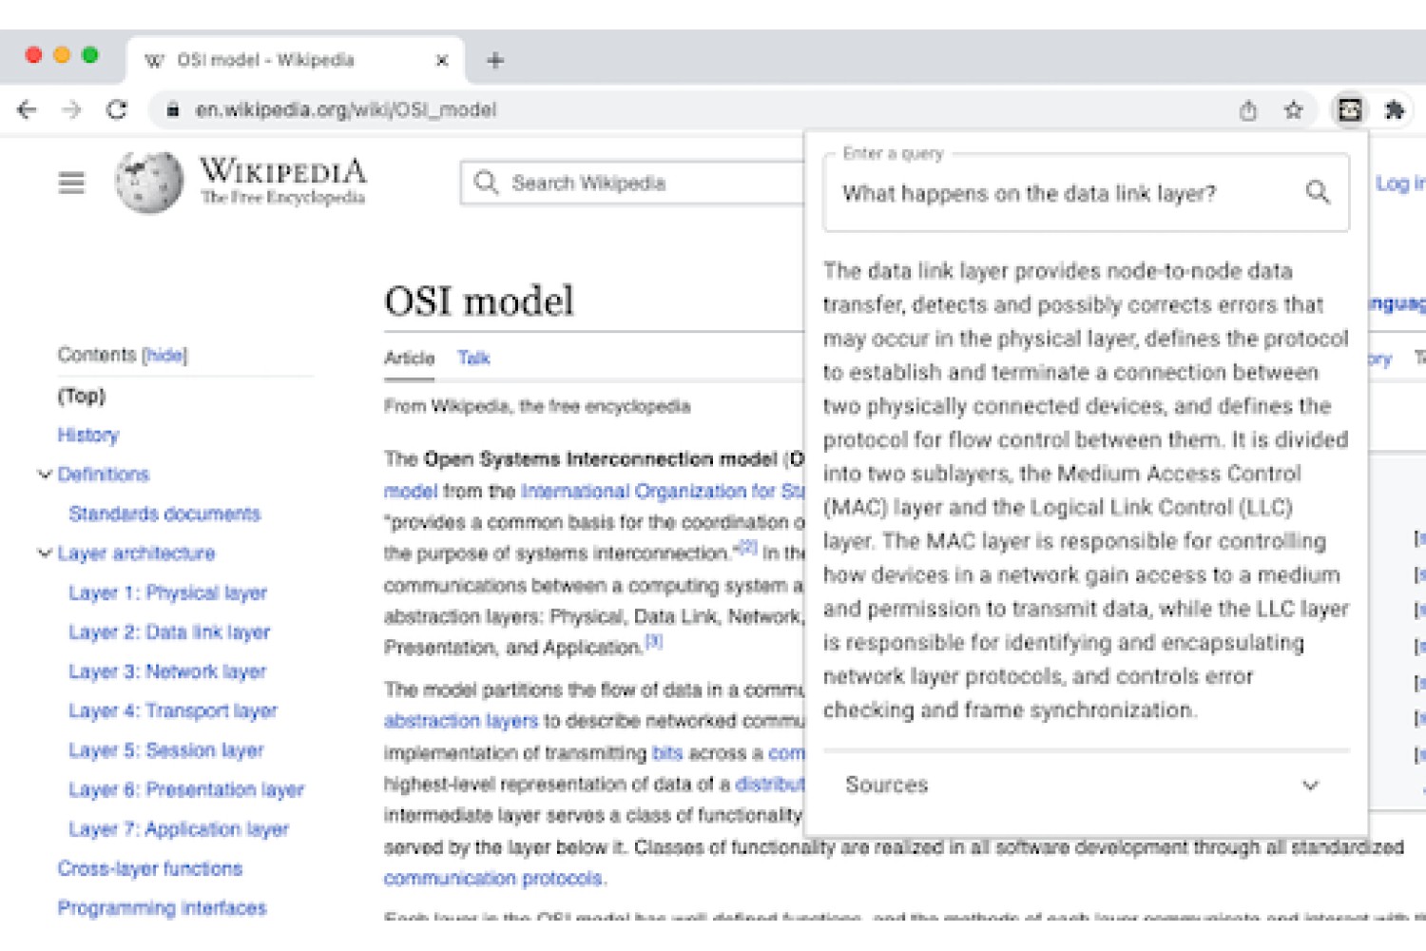Click the OSI model article heading
This screenshot has height=951, width=1426.
(x=479, y=301)
